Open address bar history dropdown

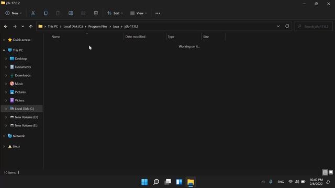278,27
